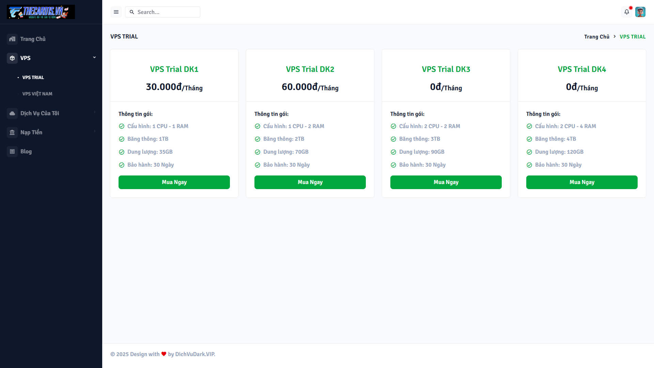This screenshot has height=368, width=654.
Task: Toggle the hamburger sidebar menu
Action: pyautogui.click(x=116, y=12)
